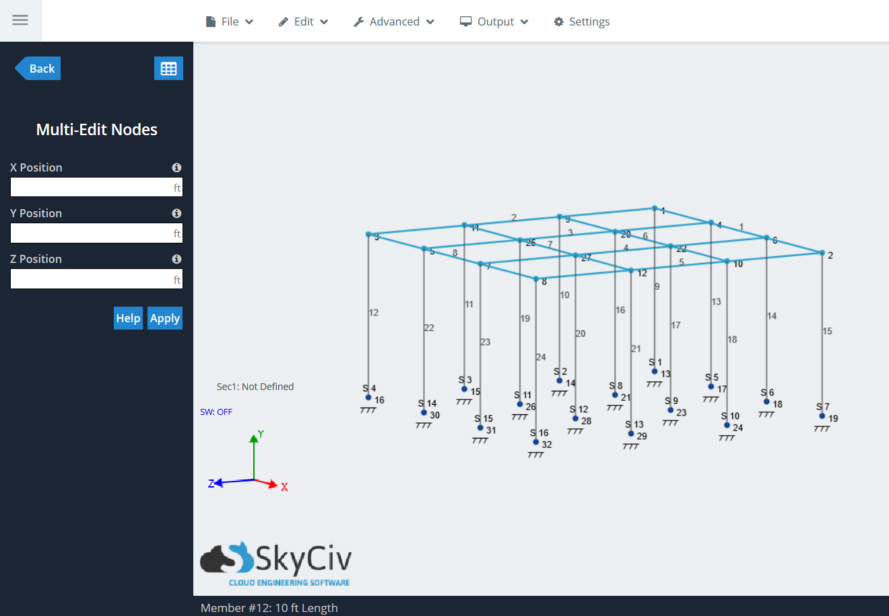The image size is (889, 616).
Task: Select column member label 12
Action: (374, 313)
